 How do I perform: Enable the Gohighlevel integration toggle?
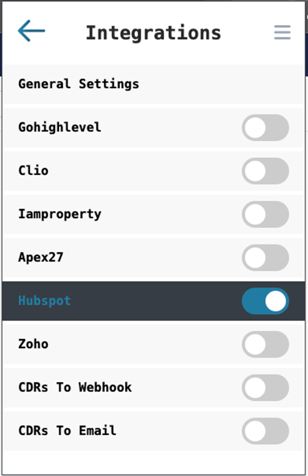265,128
